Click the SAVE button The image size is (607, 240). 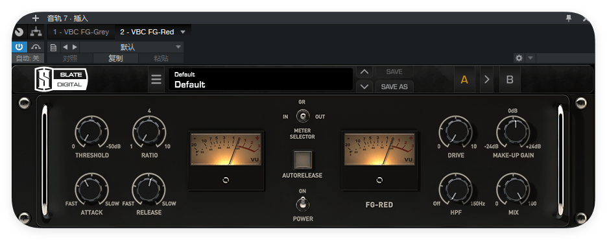pyautogui.click(x=394, y=72)
